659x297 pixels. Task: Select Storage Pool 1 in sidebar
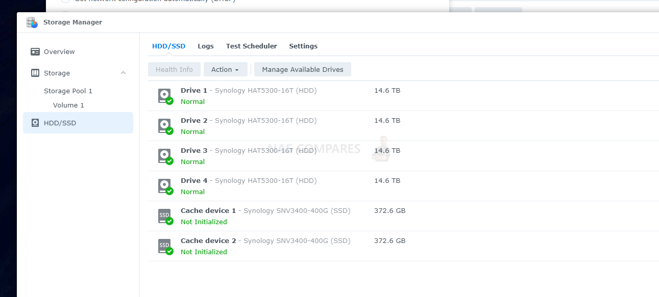[68, 91]
